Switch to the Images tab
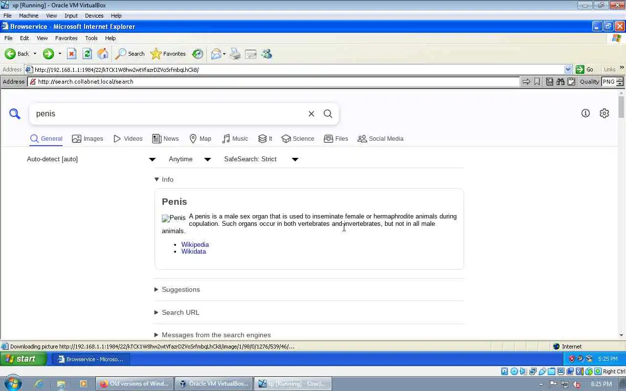The height and width of the screenshot is (391, 626). (x=88, y=139)
